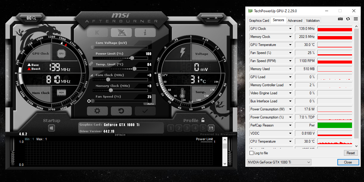Expand the GPU Clock sensor dropdown
Viewport: 364px width, 182px height.
pos(290,29)
